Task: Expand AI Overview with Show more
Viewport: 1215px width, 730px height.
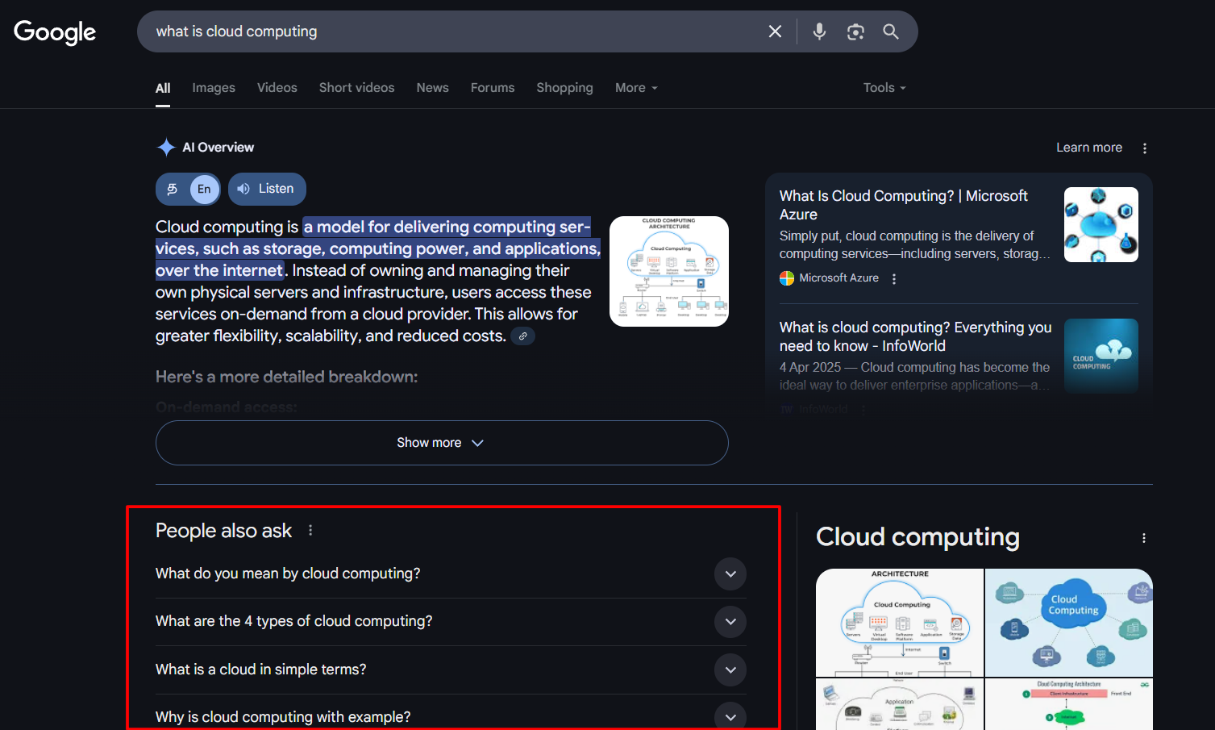Action: tap(442, 443)
